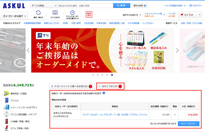
Task: Collapse the 注文とりまとめ tab
Action: click(110, 86)
